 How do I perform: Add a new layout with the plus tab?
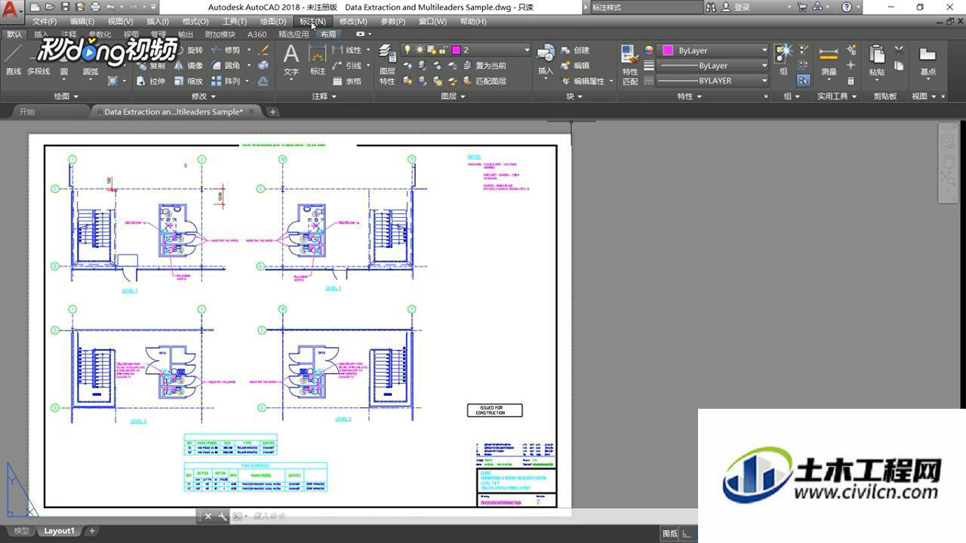[x=92, y=531]
